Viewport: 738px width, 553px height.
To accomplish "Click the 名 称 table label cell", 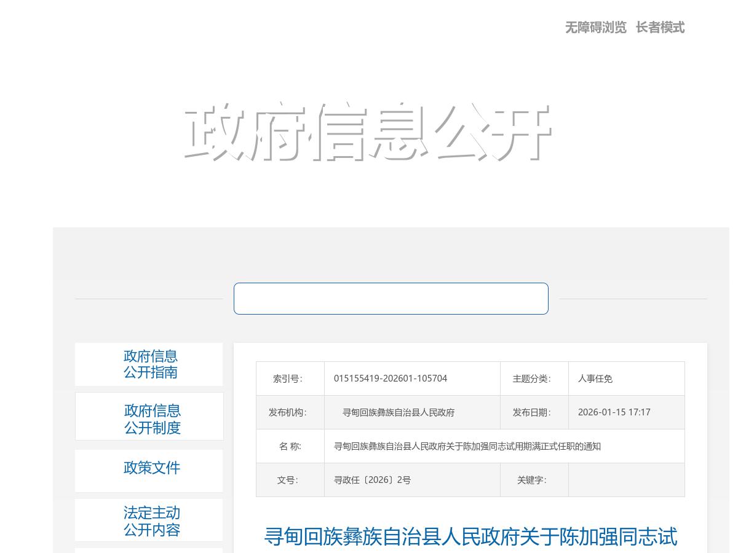I will 290,446.
